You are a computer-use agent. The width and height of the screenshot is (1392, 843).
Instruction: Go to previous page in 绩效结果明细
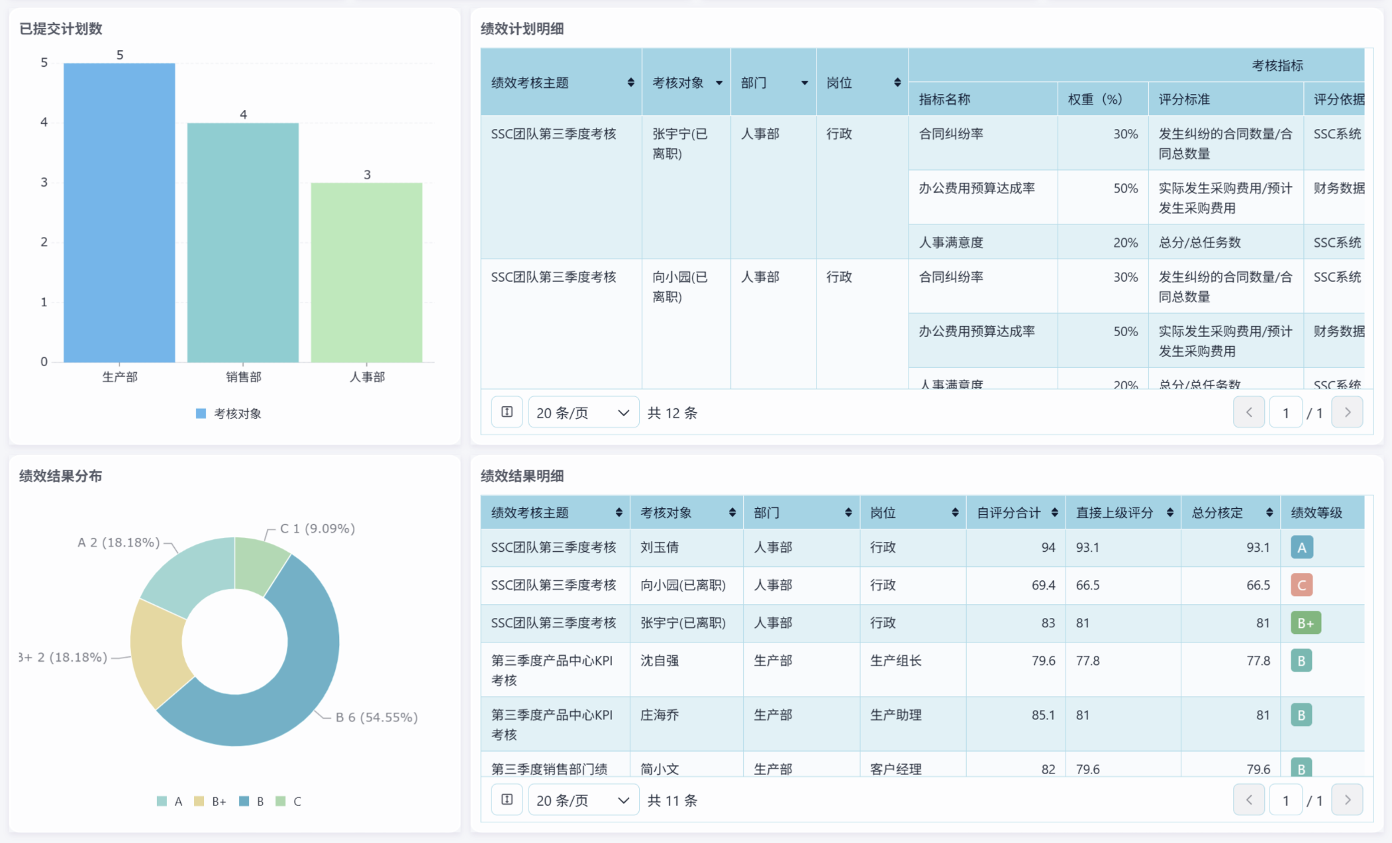click(1249, 800)
